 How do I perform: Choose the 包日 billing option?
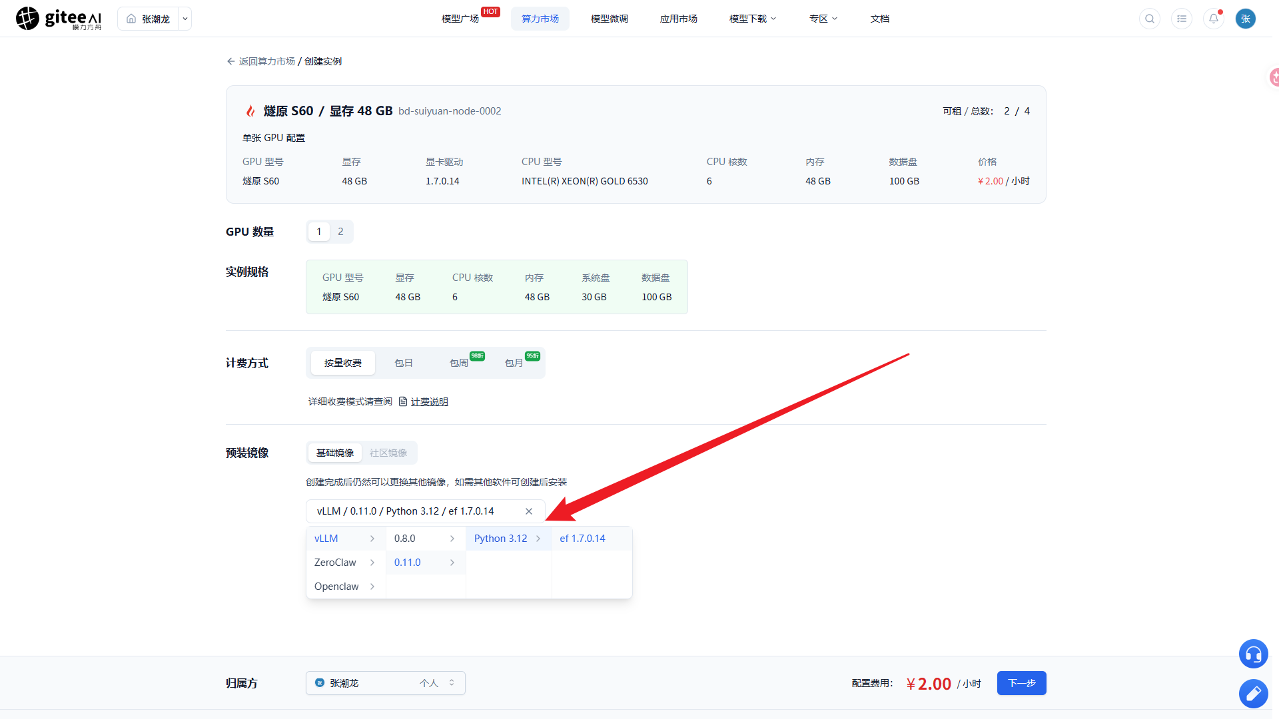(404, 363)
